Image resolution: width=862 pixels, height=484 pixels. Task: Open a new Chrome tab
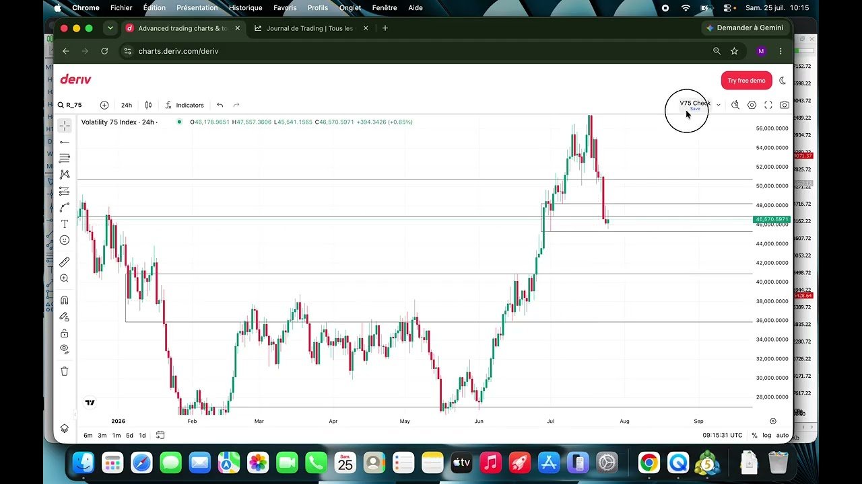(385, 28)
